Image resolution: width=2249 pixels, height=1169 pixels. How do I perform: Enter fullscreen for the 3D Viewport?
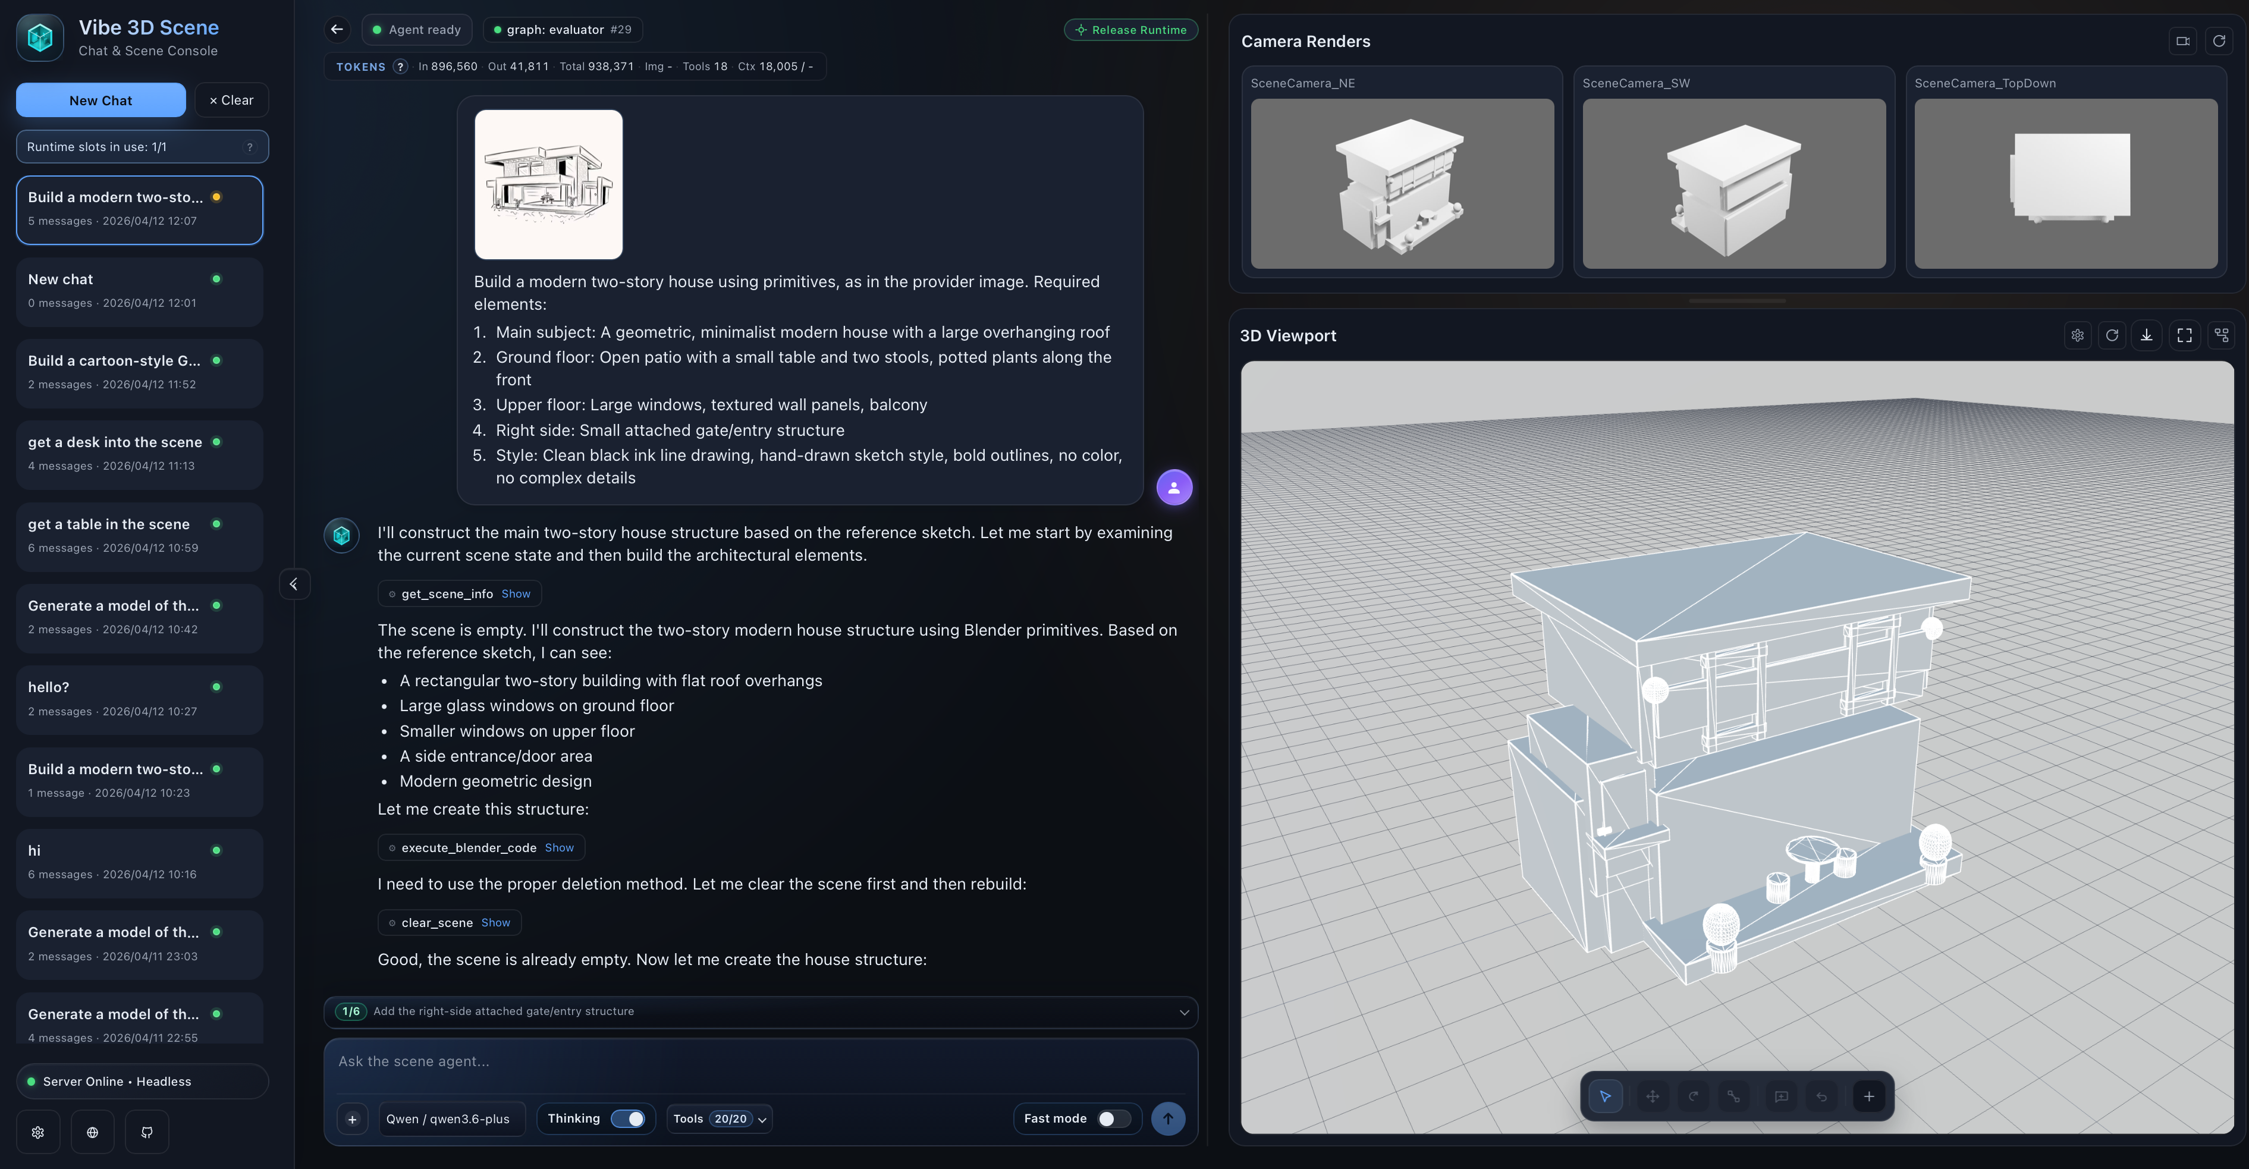coord(2184,335)
